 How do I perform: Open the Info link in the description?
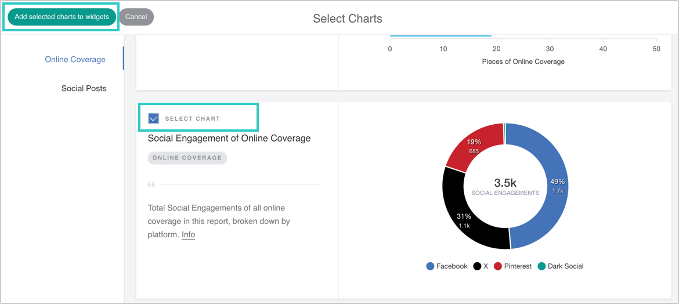pyautogui.click(x=188, y=234)
